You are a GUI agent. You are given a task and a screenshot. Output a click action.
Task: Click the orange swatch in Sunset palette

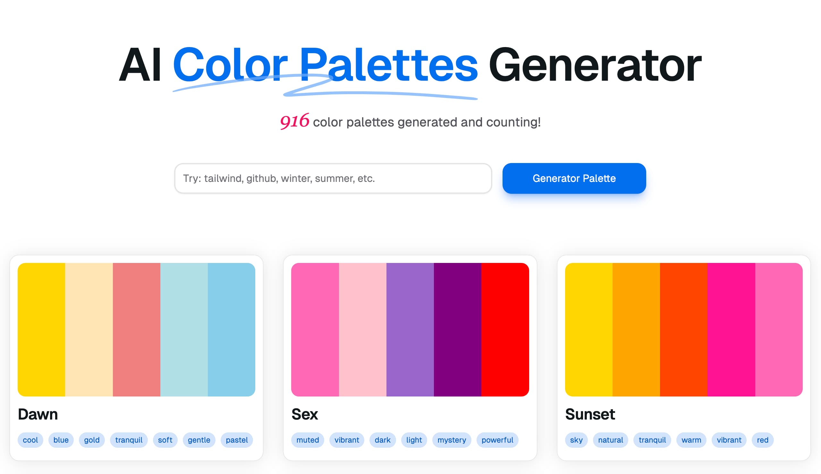coord(636,329)
